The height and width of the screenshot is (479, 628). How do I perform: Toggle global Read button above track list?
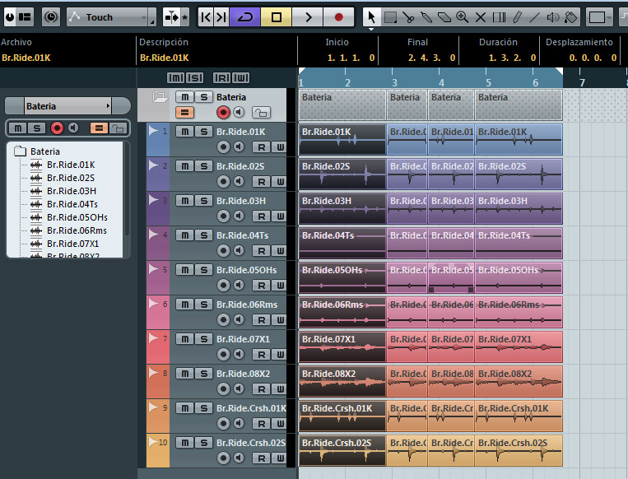(221, 77)
